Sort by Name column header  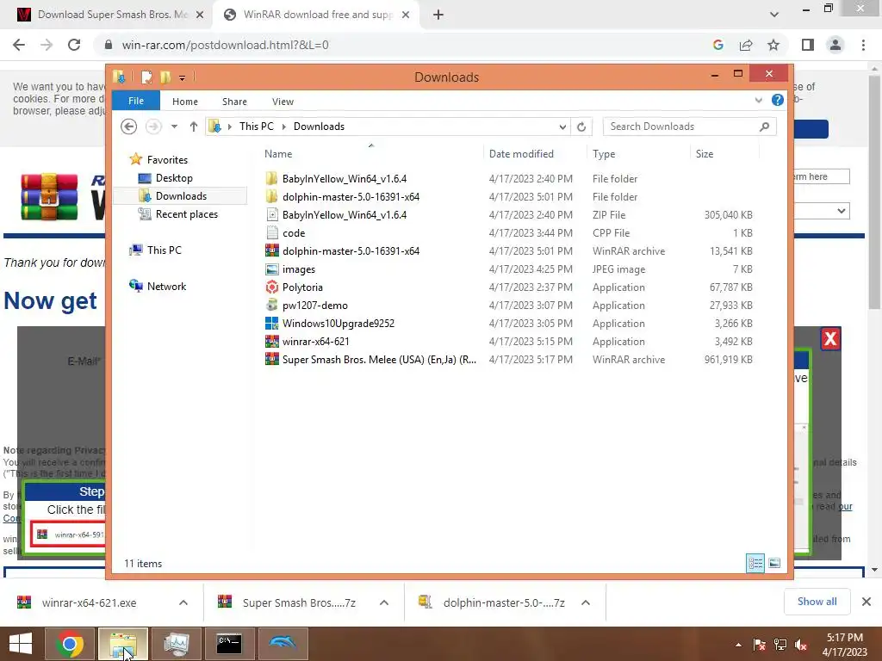pyautogui.click(x=278, y=153)
